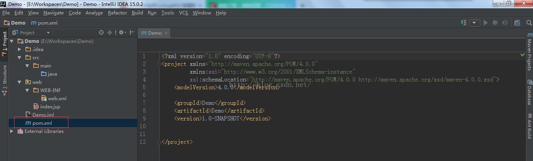Click the IntelliJ IDEA title bar icon
The image size is (533, 161).
3,4
